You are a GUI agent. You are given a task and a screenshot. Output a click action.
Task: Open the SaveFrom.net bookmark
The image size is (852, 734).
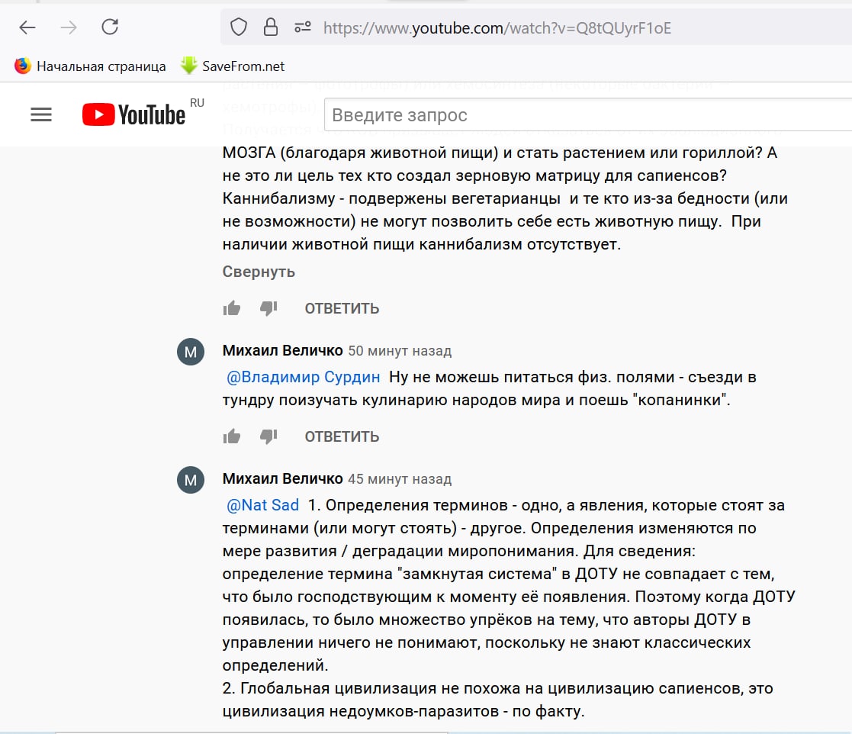coord(233,66)
